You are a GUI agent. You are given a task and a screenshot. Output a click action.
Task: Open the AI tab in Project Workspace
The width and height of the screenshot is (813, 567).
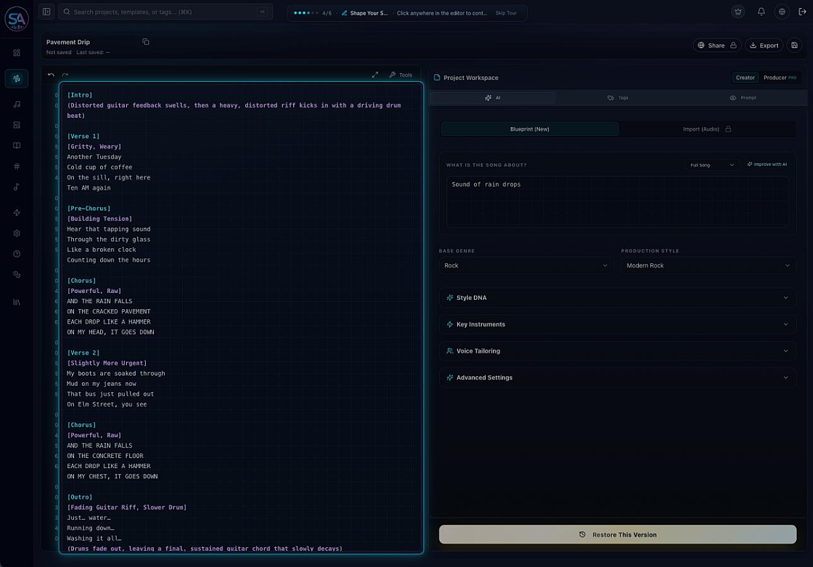[x=493, y=98]
